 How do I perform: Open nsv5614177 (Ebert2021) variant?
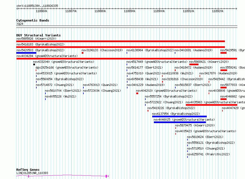(x=145, y=67)
